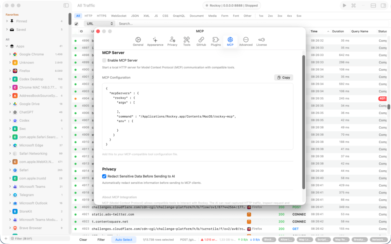Screen dimensions: 391x244
Task: Expand the Safari Networking app row
Action: (x=10, y=153)
